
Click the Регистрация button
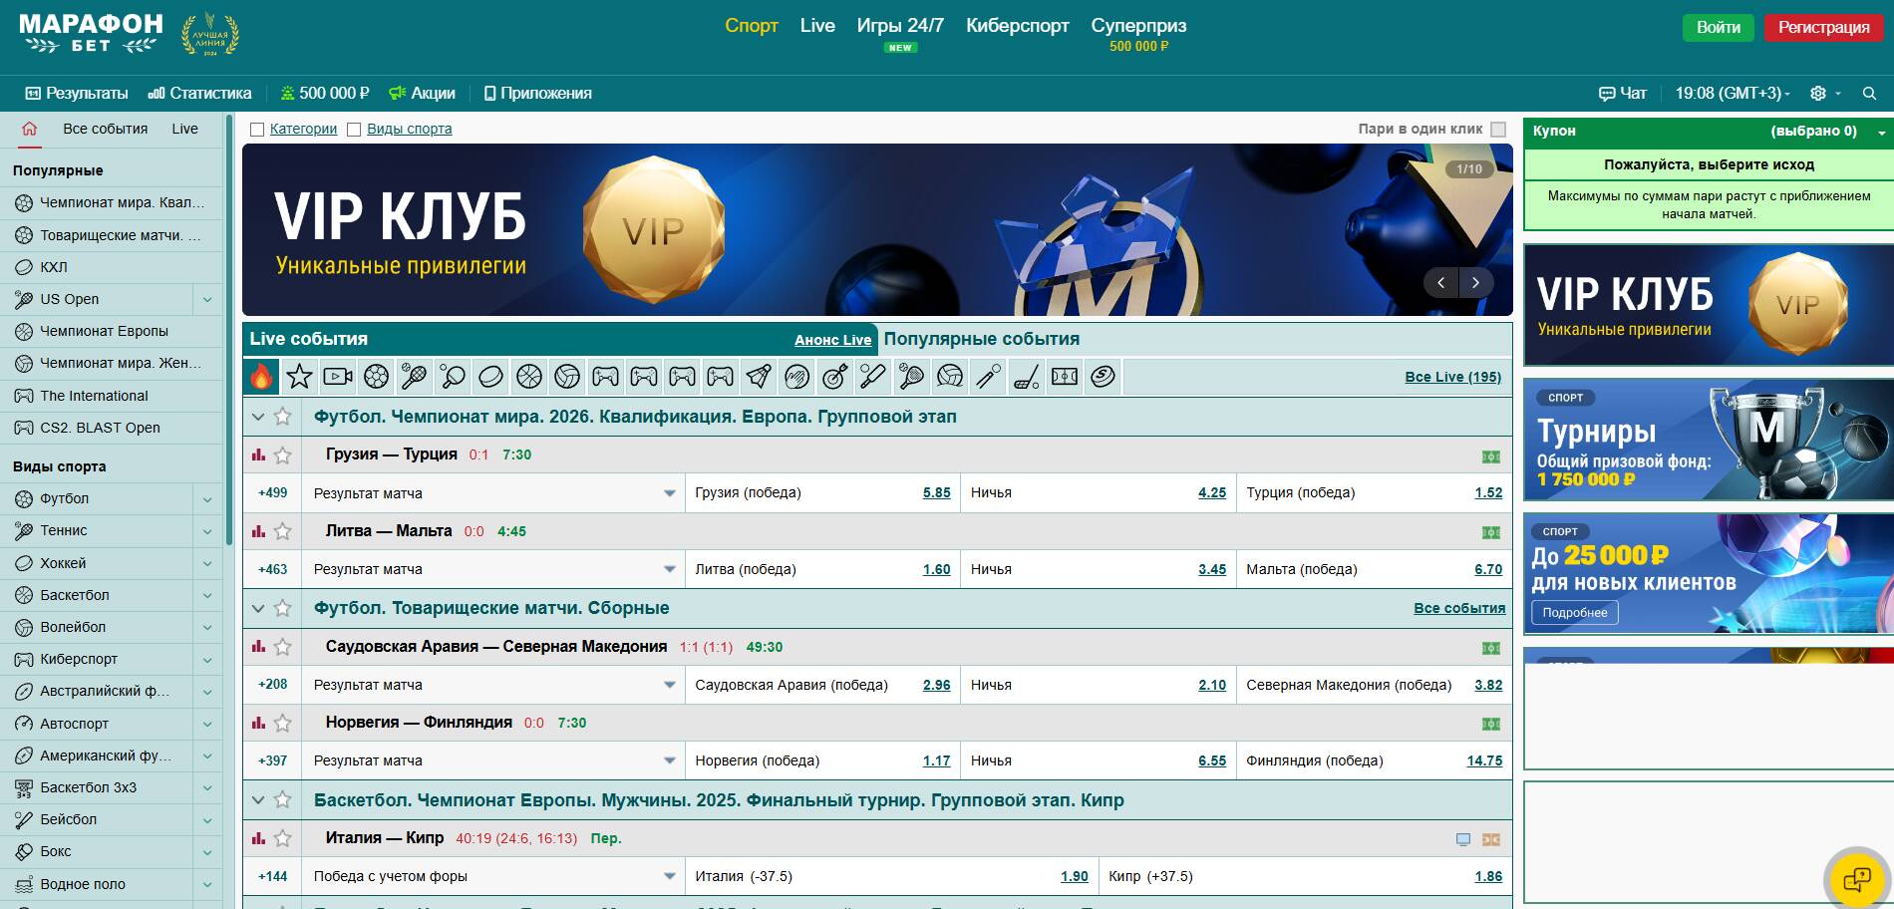coord(1823,27)
